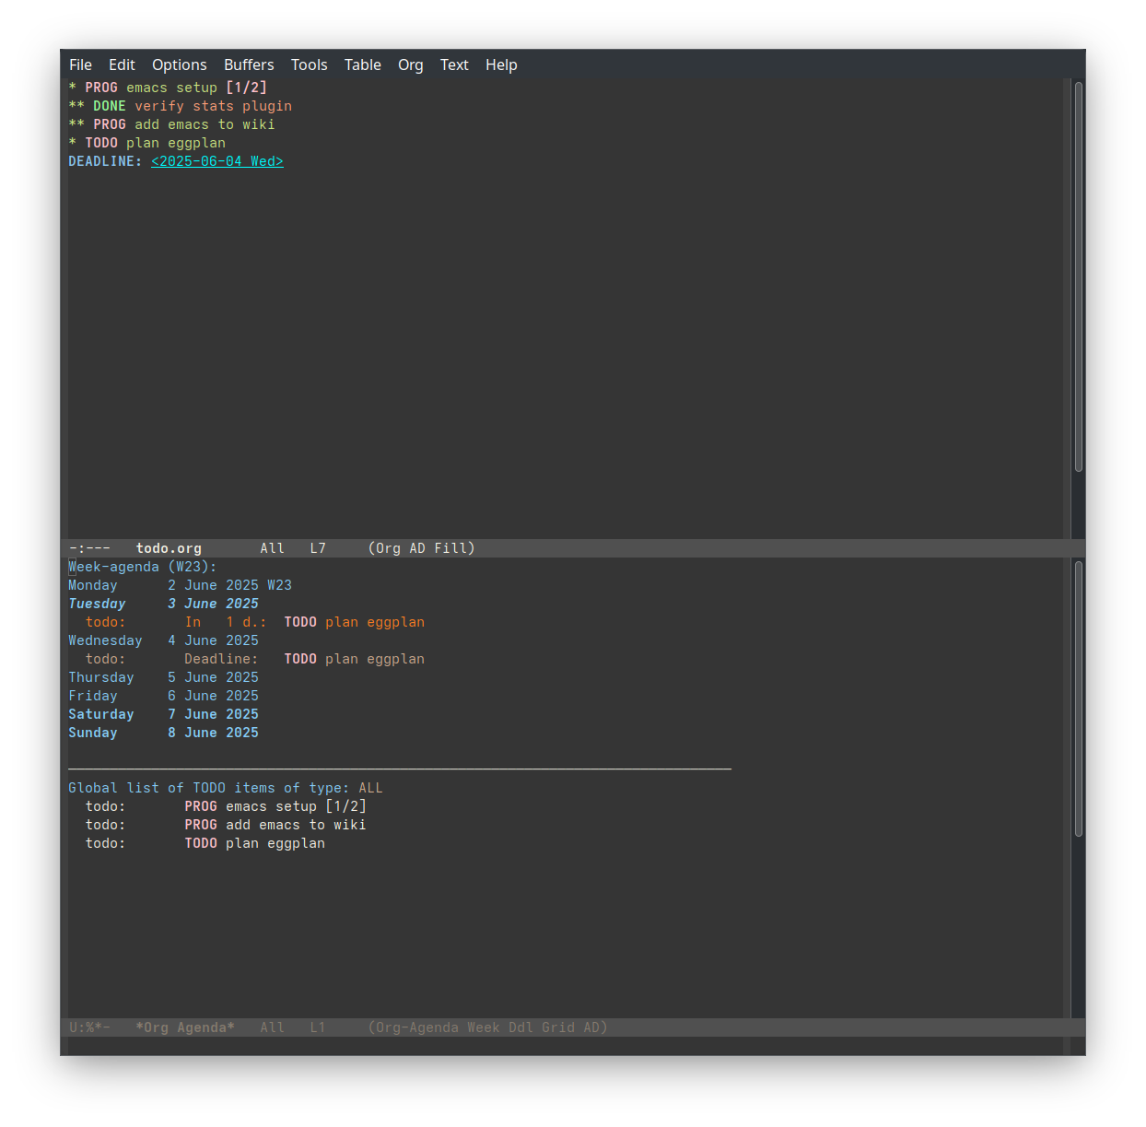
Task: Select 'PROG add emacs to wiki' in global TODO list
Action: tap(275, 825)
